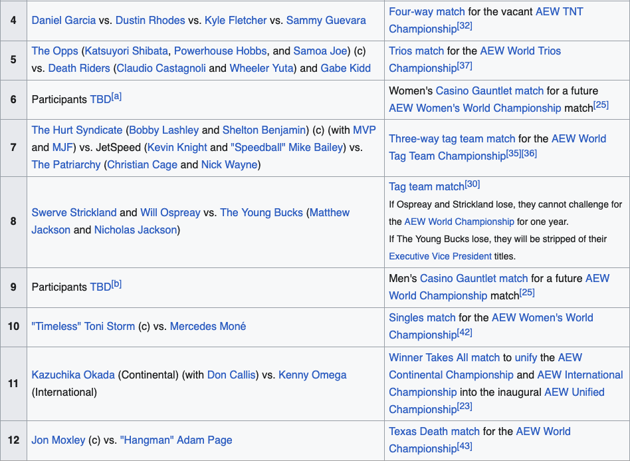
Task: Open AEW World Championship link in row 8 stipulation
Action: click(x=459, y=222)
